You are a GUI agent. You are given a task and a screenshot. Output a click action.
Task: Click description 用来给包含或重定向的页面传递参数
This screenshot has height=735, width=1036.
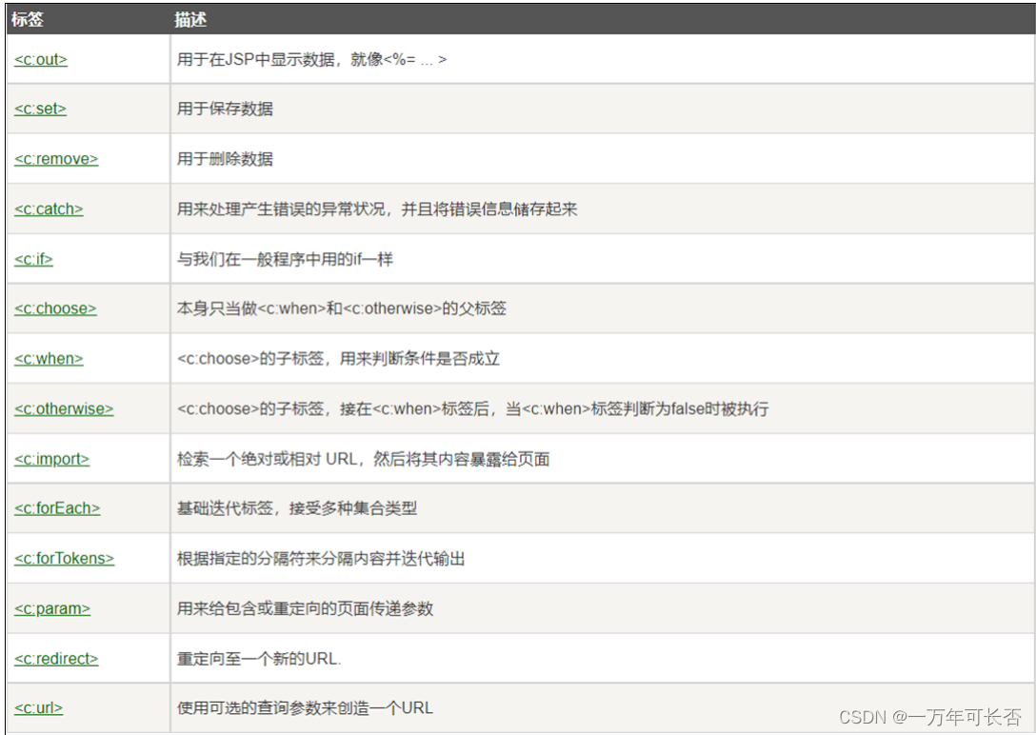[305, 609]
